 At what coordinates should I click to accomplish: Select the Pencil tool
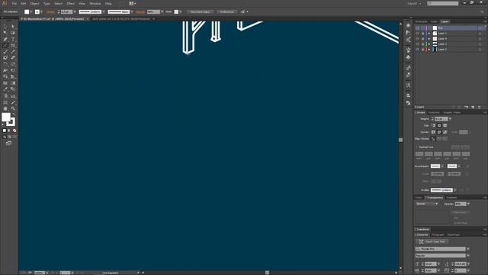[x=13, y=52]
